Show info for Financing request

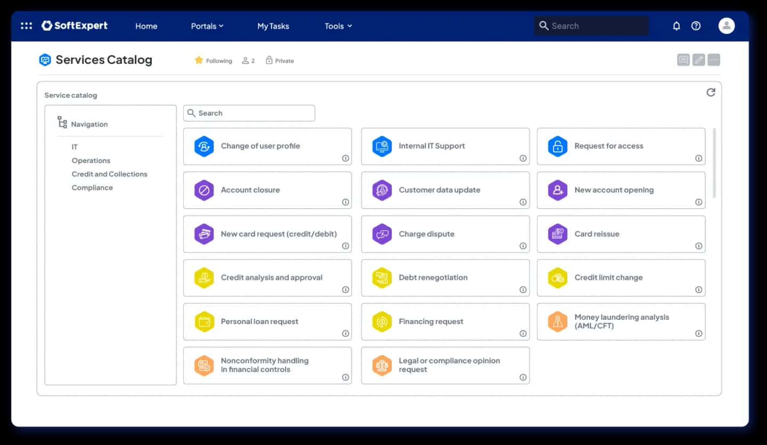pos(523,334)
